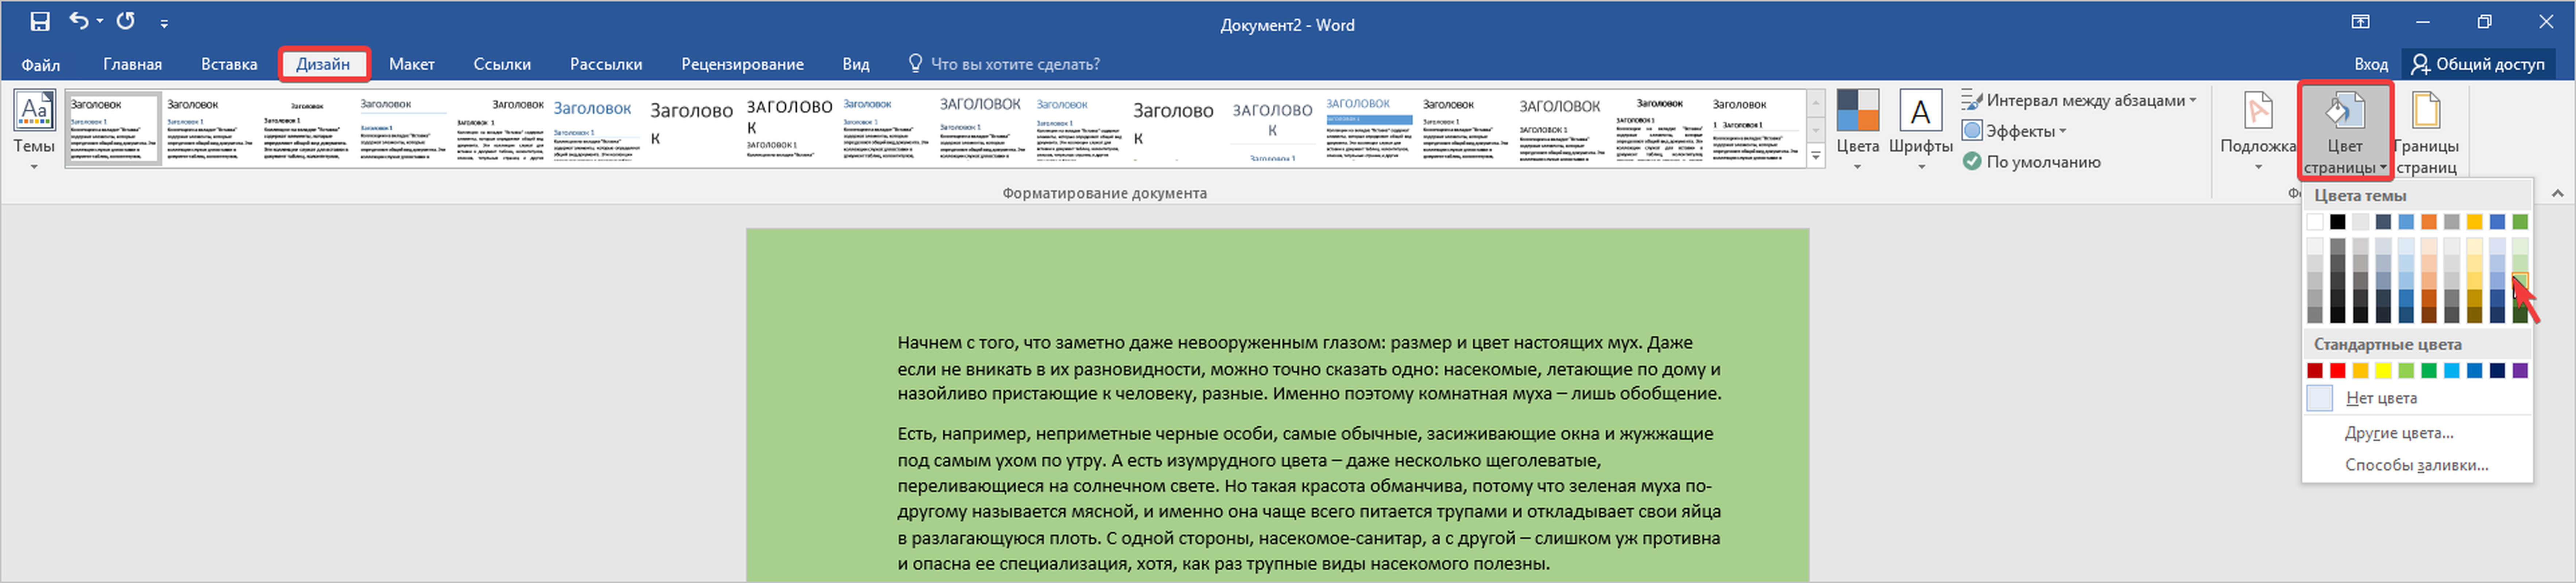This screenshot has height=583, width=2576.
Task: Open the Customize Quick Access Toolbar arrow
Action: coord(164,23)
